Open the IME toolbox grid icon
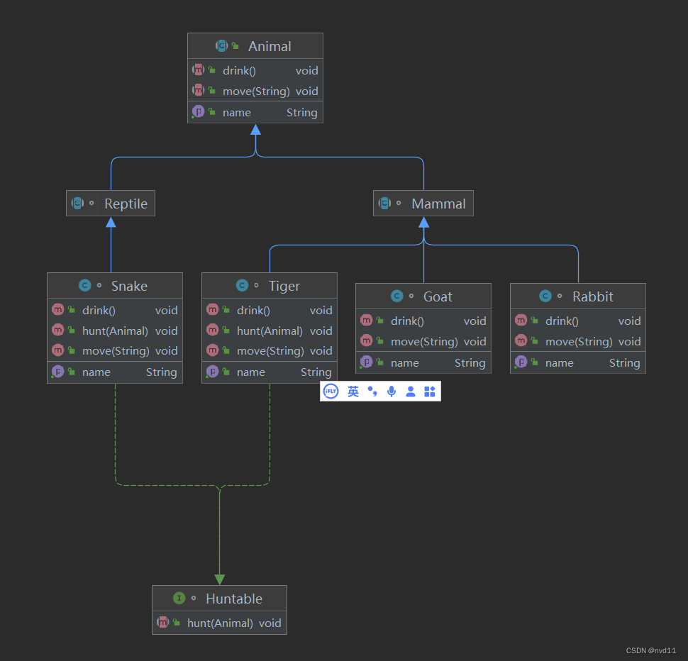Viewport: 688px width, 661px height. tap(430, 391)
